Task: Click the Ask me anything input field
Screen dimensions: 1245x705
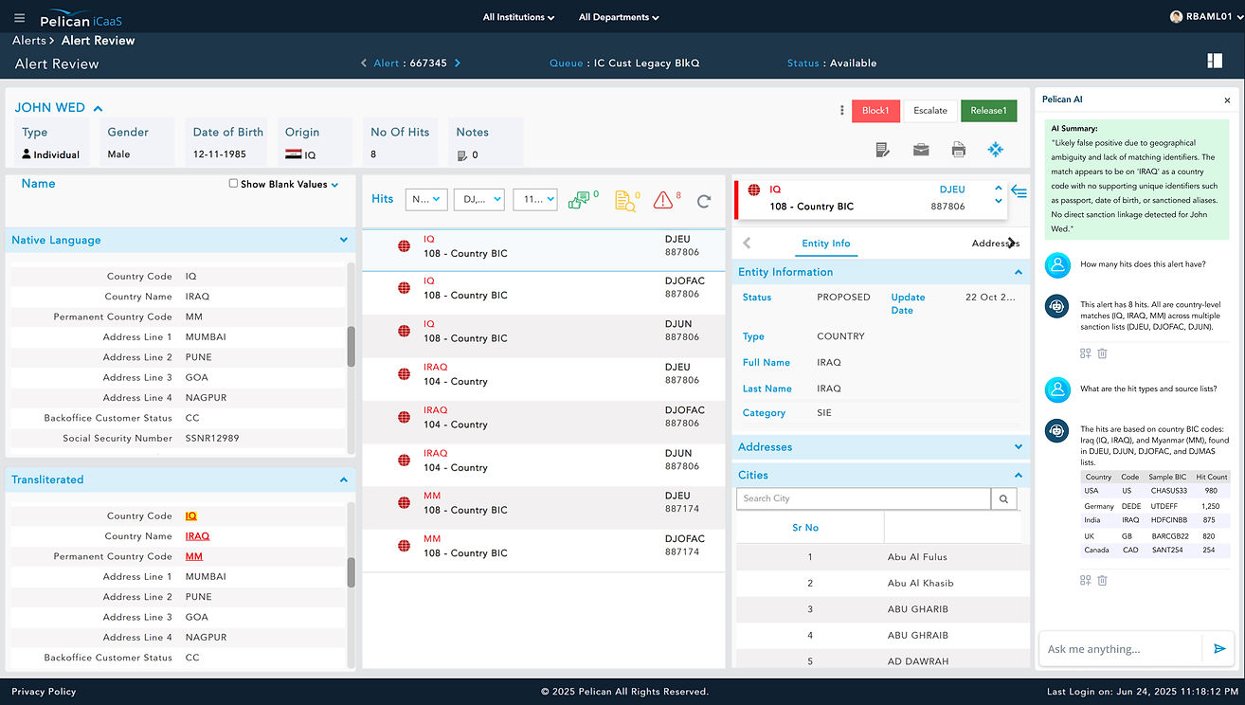Action: tap(1121, 649)
